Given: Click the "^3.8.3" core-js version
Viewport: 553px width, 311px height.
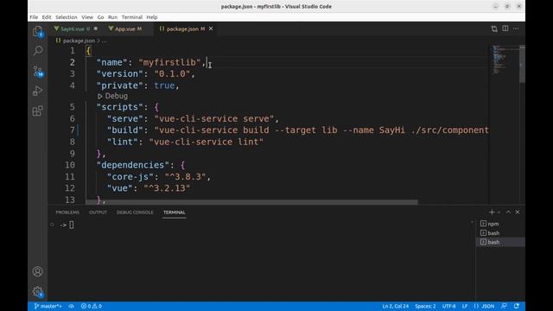Looking at the screenshot, I should (x=186, y=176).
